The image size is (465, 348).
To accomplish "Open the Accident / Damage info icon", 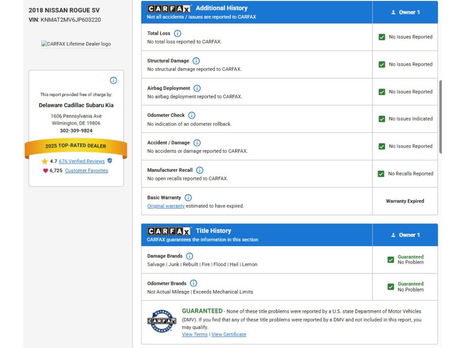I will 197,143.
